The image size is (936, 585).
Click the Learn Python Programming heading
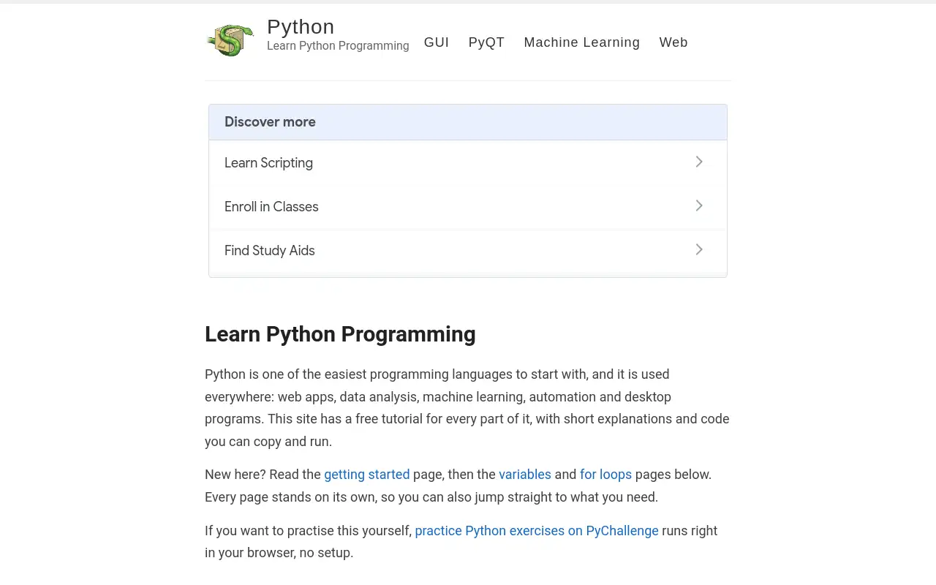click(x=340, y=334)
